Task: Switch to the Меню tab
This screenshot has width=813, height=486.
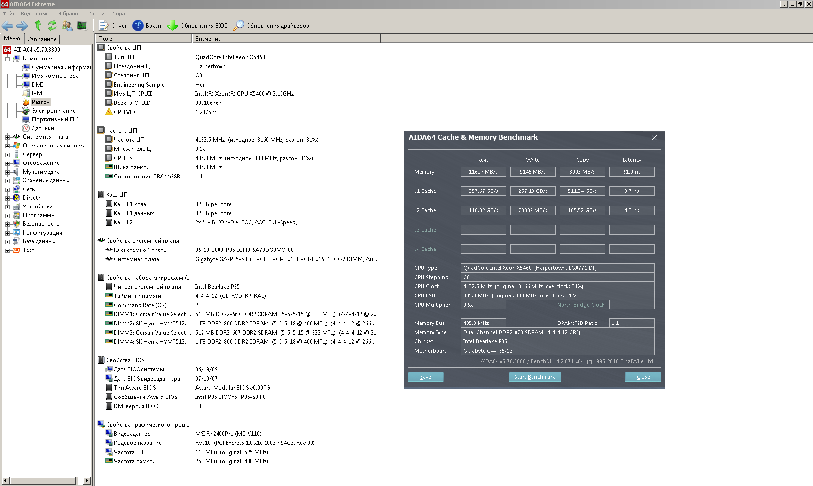Action: 12,38
